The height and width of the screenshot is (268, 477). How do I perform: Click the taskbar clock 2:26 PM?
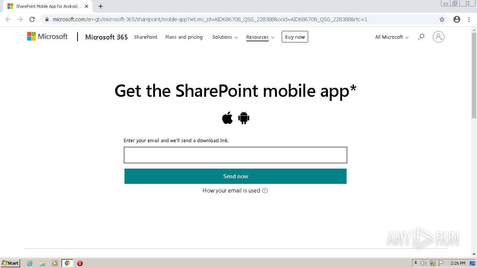click(458, 263)
